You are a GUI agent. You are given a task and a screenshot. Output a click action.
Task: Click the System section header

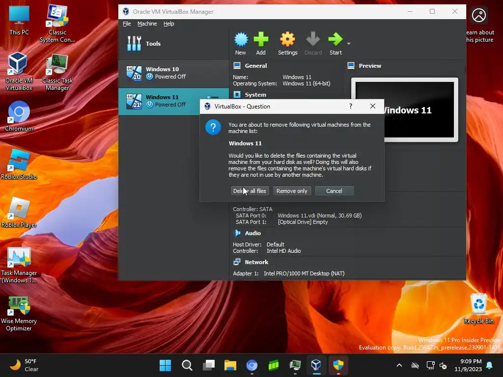tap(255, 95)
